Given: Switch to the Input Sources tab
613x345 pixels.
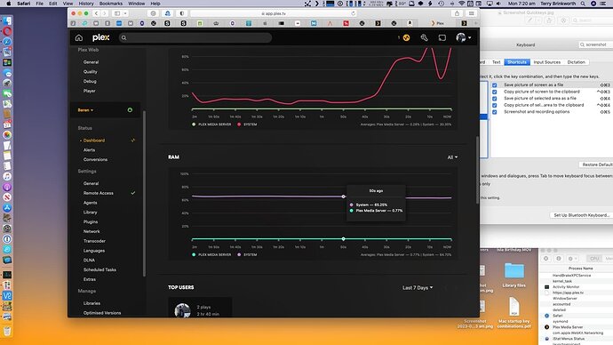Looking at the screenshot, I should 547,62.
